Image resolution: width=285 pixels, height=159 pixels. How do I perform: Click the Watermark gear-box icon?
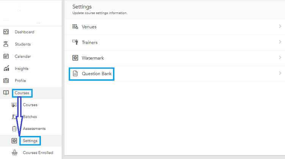click(x=75, y=58)
